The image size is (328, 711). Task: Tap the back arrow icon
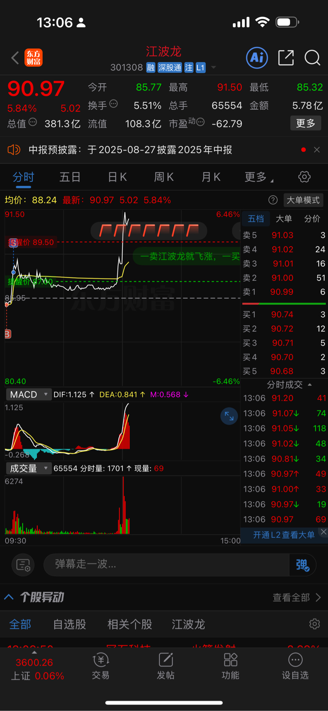coord(15,58)
